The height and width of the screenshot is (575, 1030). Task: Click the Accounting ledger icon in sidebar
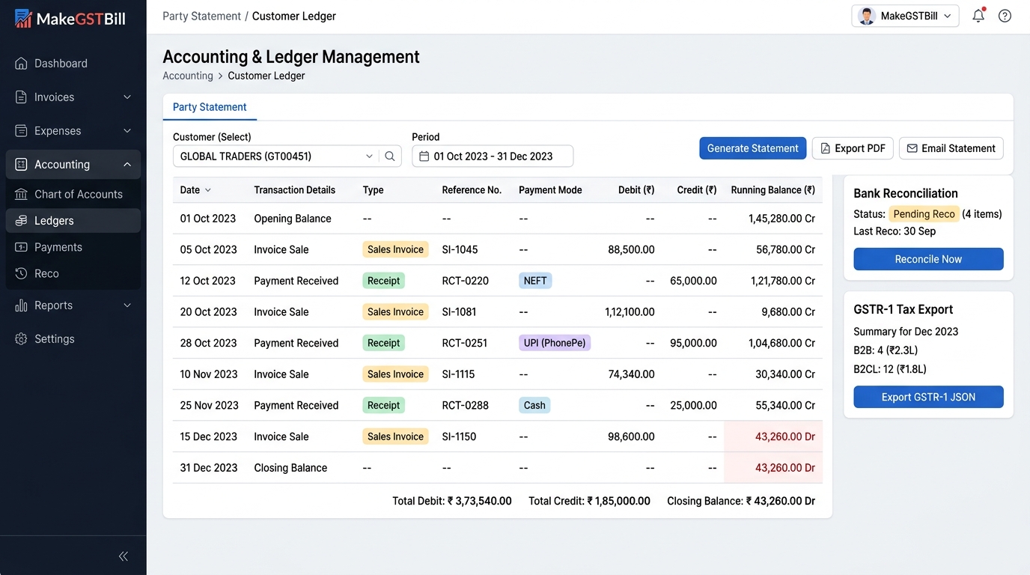click(x=22, y=165)
